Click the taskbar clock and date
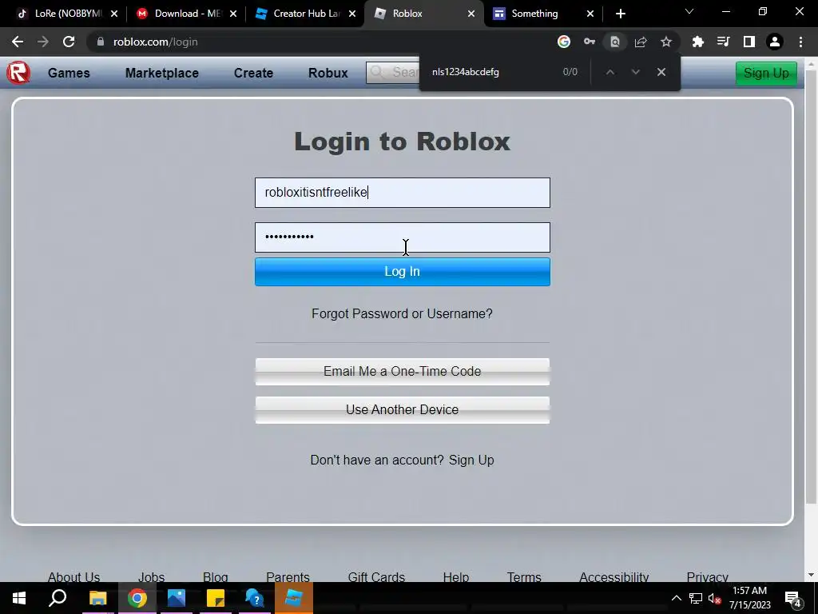The height and width of the screenshot is (614, 818). (x=749, y=598)
